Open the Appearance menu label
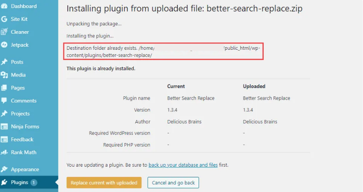The image size is (363, 192). tap(25, 169)
